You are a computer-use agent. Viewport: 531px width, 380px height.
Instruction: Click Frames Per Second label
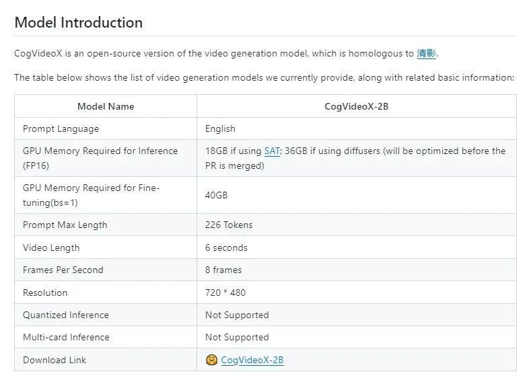pyautogui.click(x=63, y=270)
